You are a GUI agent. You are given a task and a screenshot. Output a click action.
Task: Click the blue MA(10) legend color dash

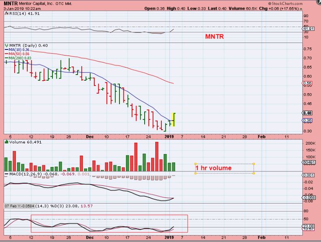[7, 50]
